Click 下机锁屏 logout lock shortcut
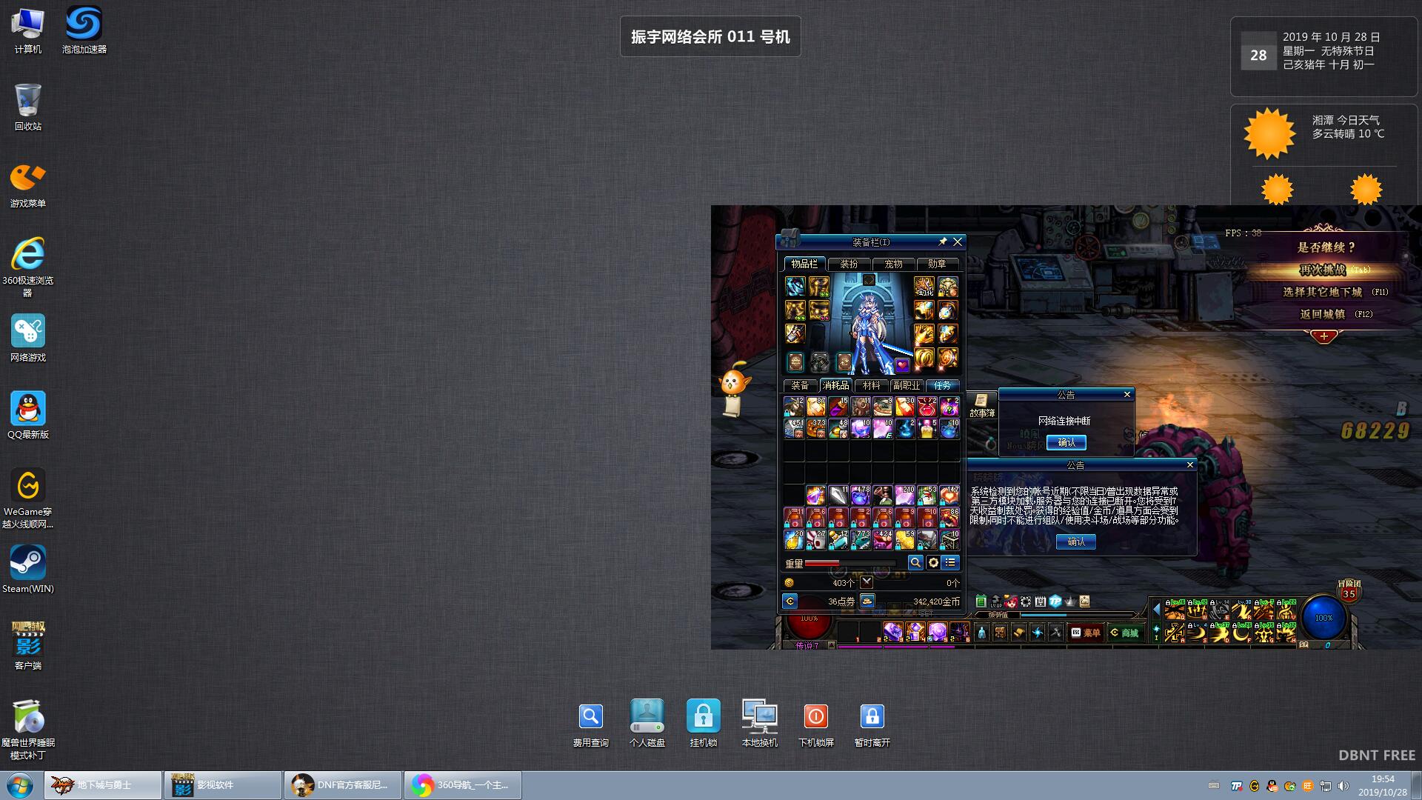The width and height of the screenshot is (1422, 800). 815,724
